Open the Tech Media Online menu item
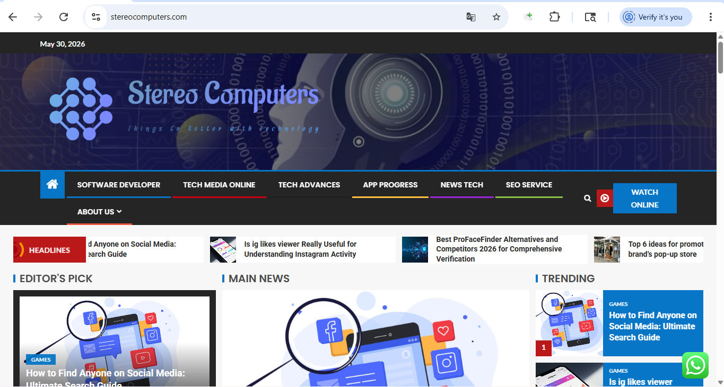Screen dimensions: 724x387 (x=219, y=185)
